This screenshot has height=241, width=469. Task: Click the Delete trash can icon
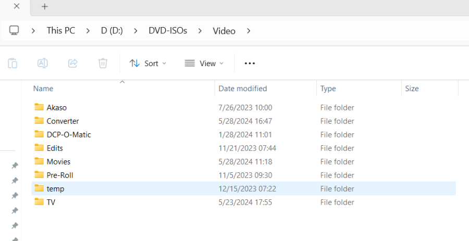pos(103,63)
